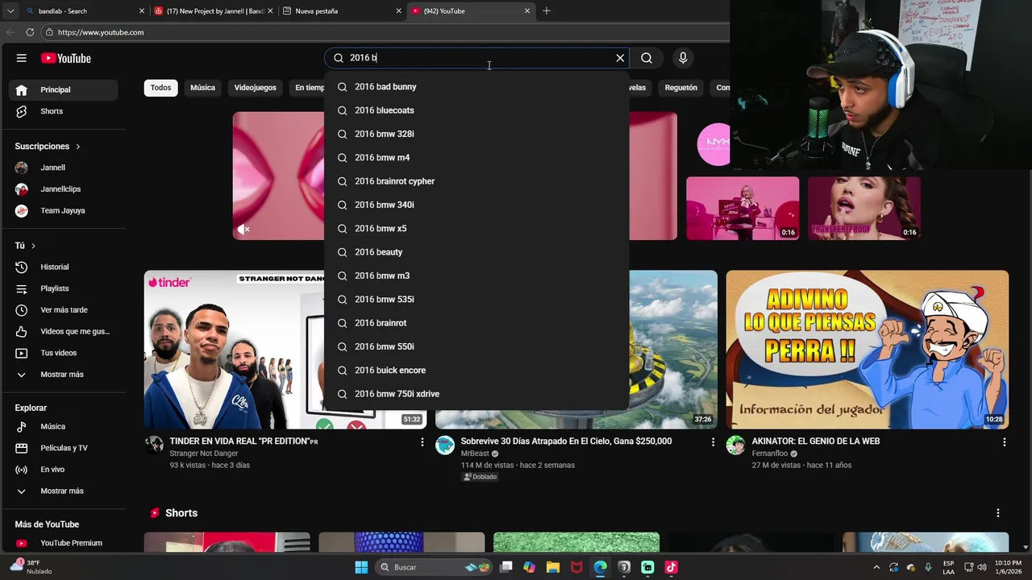Select suggestion '2016 buick encore'
This screenshot has height=580, width=1032.
point(476,371)
